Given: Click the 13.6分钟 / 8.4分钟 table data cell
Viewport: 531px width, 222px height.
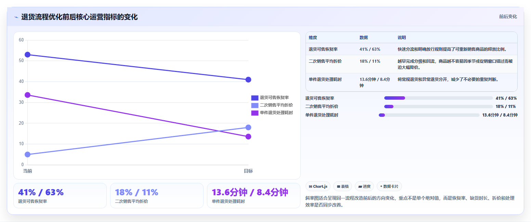Looking at the screenshot, I should pos(375,82).
